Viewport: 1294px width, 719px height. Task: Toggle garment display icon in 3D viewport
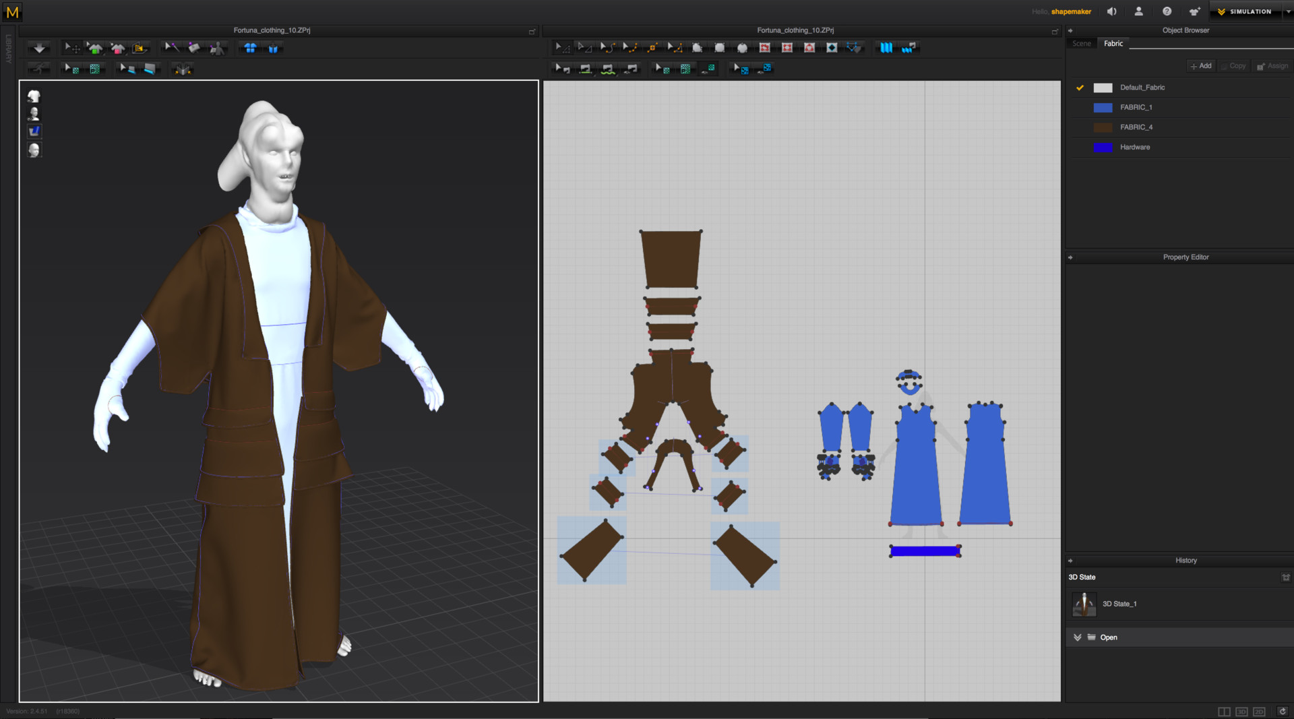click(x=34, y=96)
